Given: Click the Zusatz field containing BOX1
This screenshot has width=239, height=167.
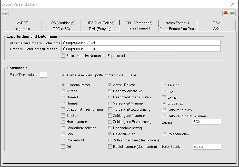Looking at the screenshot, I should click(207, 122).
